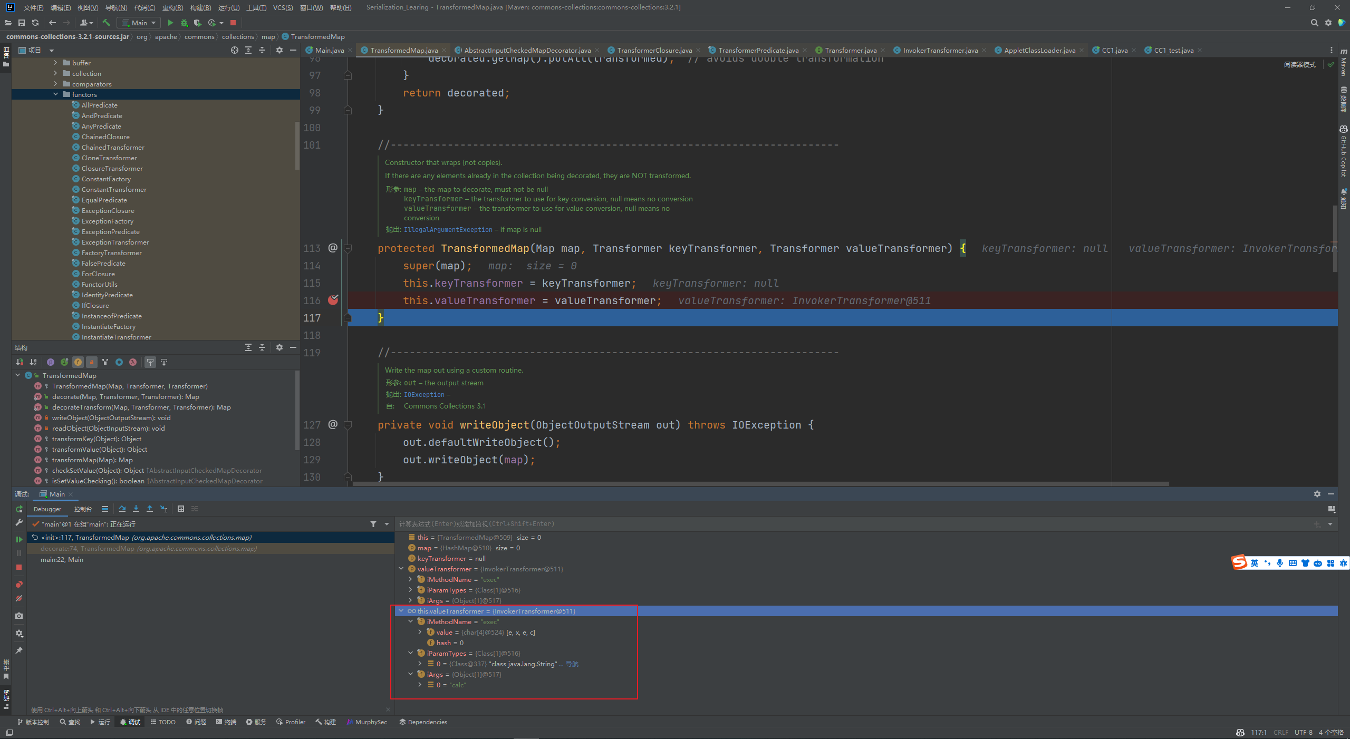Toggle the breakpoint on line 116
This screenshot has height=739, width=1350.
pyautogui.click(x=333, y=300)
